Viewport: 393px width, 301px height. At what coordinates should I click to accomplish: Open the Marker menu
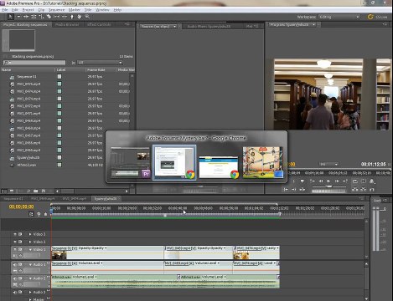coord(75,10)
